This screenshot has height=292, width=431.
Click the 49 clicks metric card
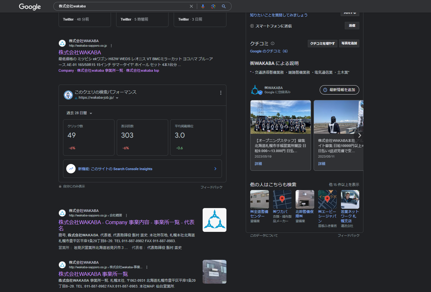pos(89,138)
